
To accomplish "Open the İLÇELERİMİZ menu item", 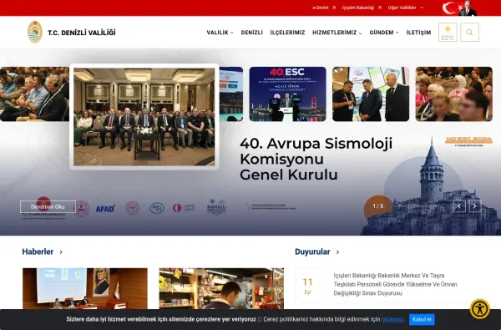I will [287, 33].
